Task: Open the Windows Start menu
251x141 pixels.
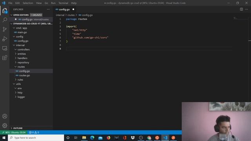Action: point(4,137)
